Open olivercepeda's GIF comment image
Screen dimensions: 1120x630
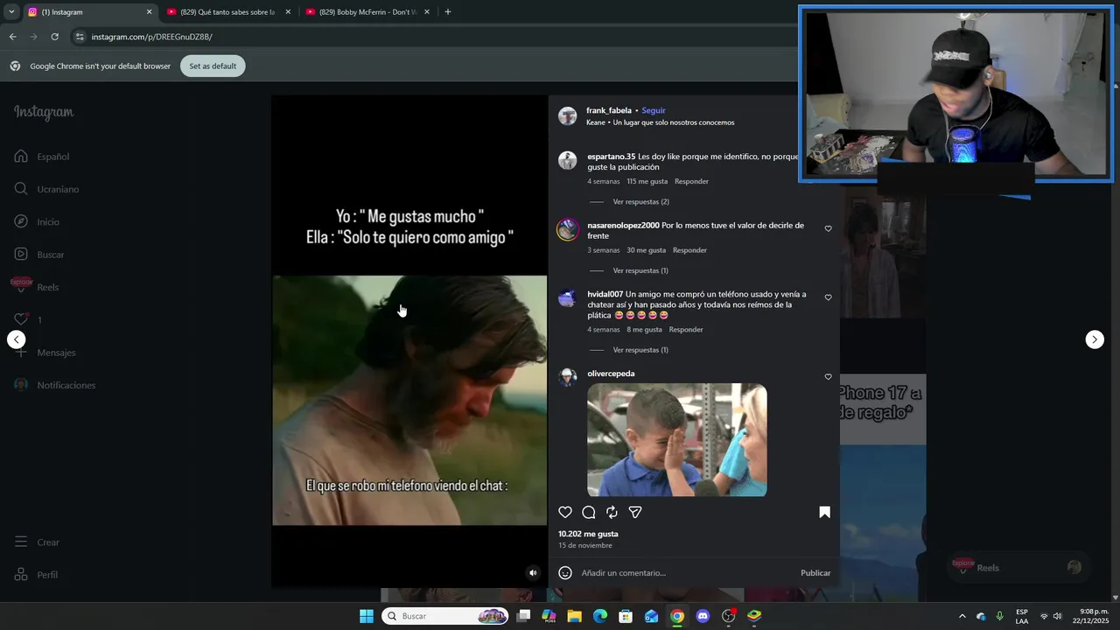677,440
